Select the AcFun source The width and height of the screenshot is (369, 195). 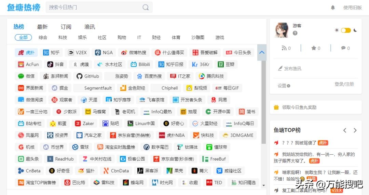point(28,65)
